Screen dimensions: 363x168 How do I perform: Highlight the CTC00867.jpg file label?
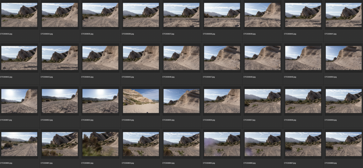(x=290, y=163)
